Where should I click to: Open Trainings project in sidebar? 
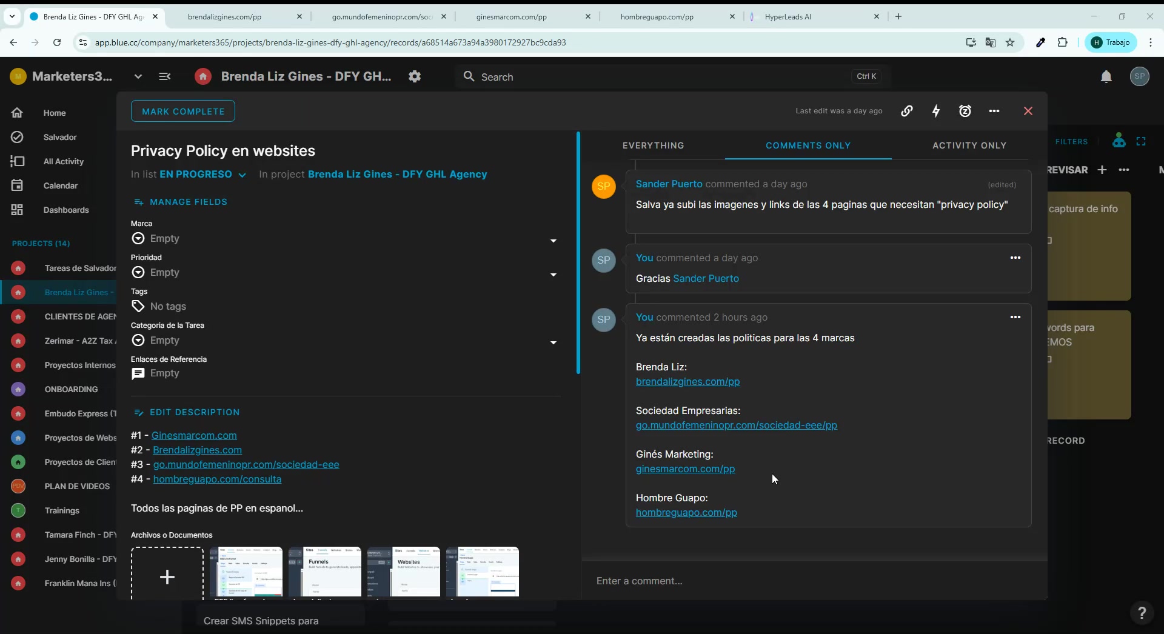click(x=62, y=510)
